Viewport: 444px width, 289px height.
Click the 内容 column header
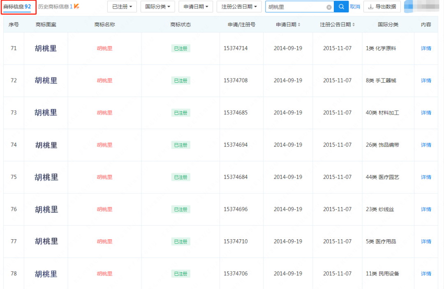point(426,25)
